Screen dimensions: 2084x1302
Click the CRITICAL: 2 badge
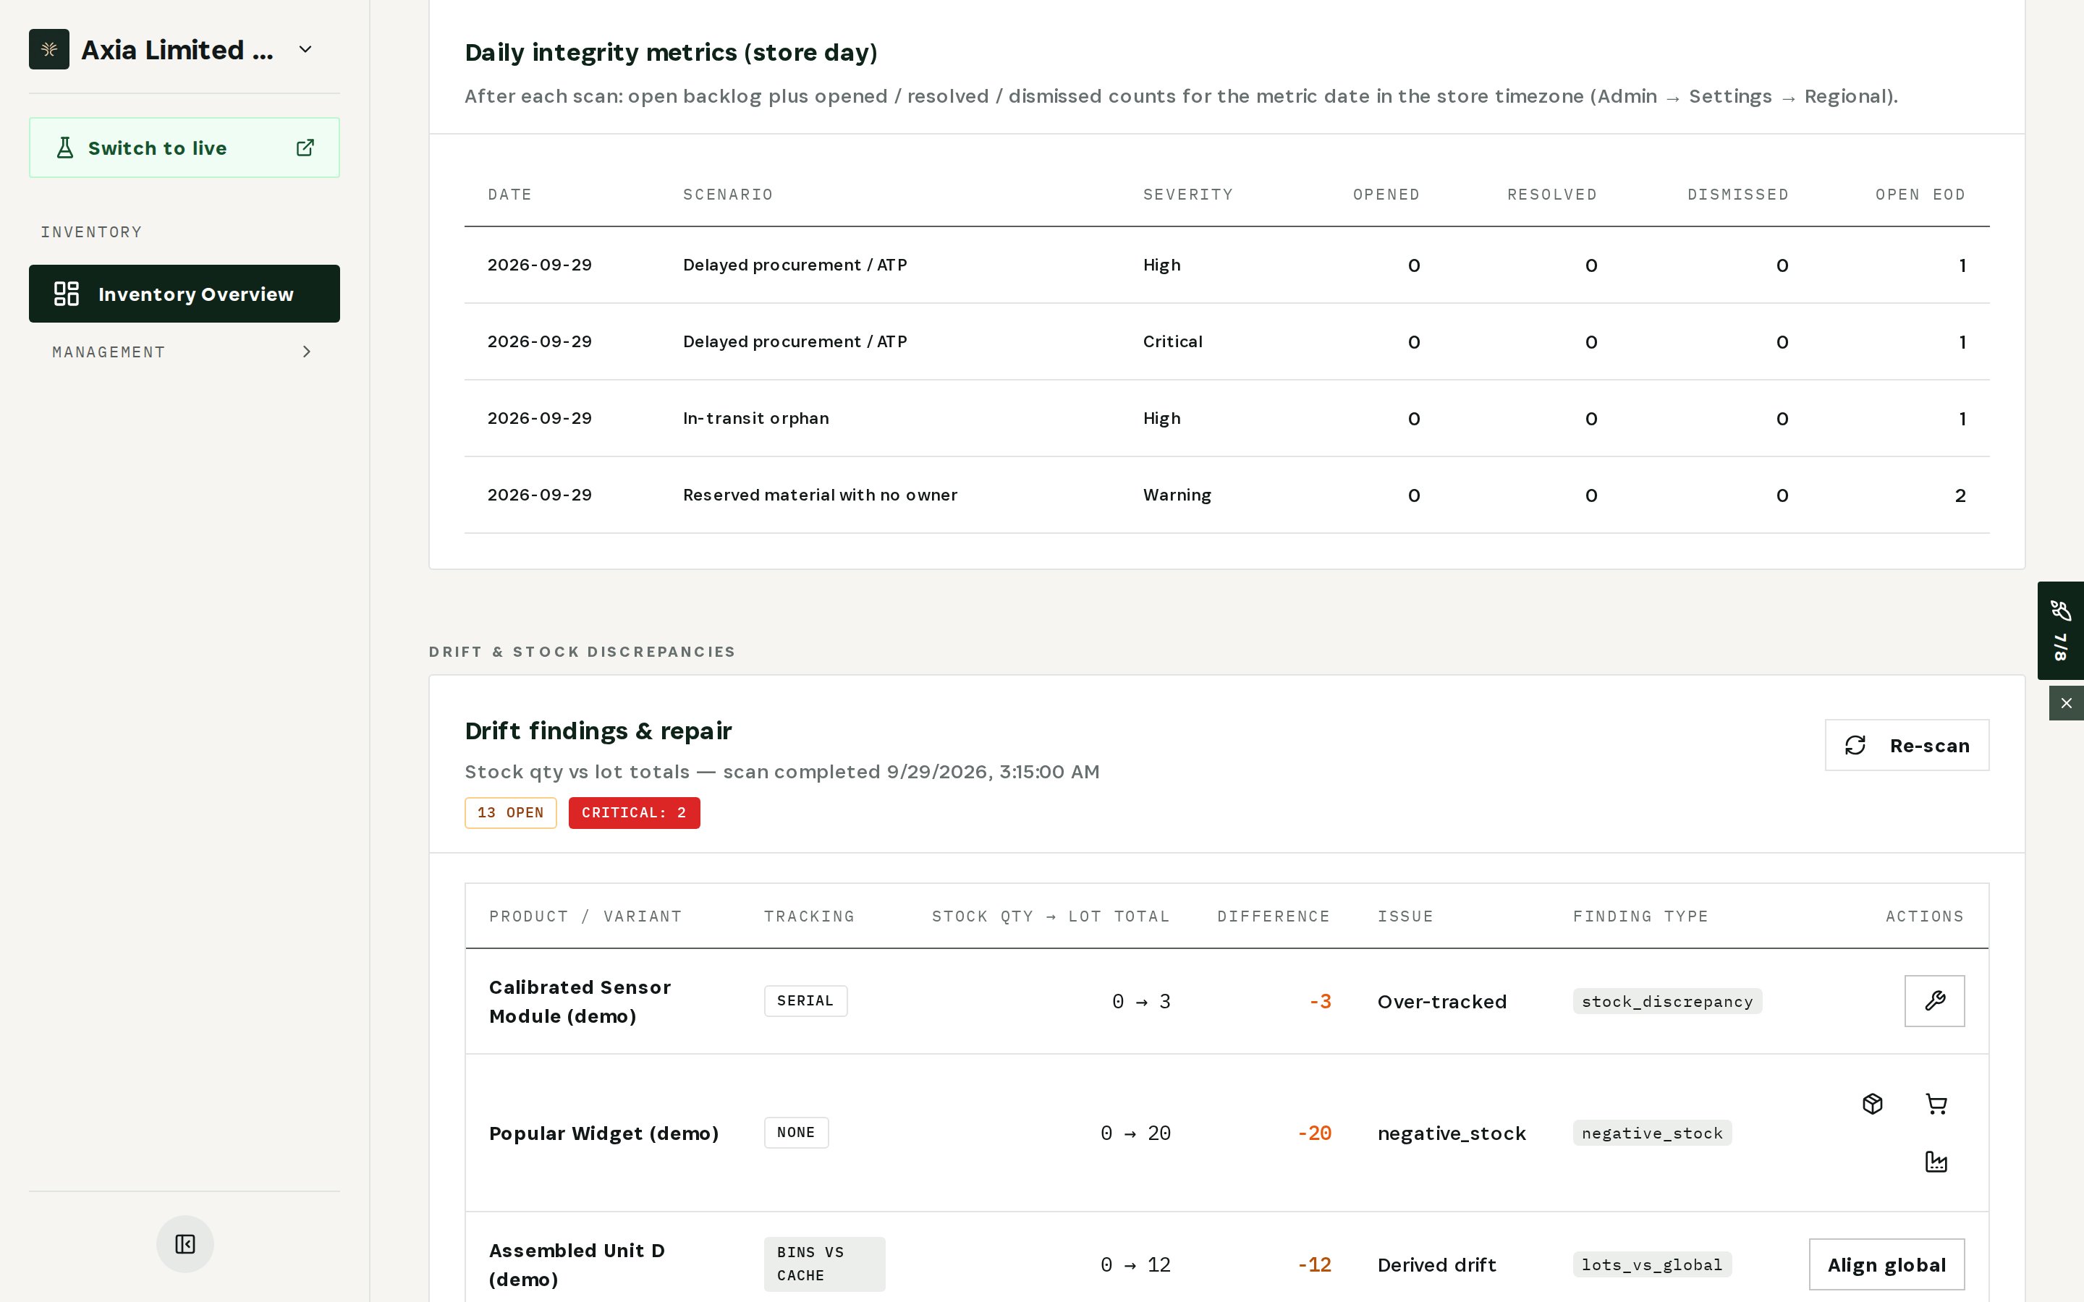tap(634, 813)
